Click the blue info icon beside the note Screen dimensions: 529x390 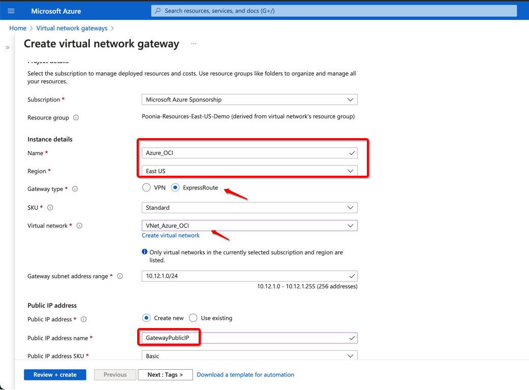click(144, 252)
